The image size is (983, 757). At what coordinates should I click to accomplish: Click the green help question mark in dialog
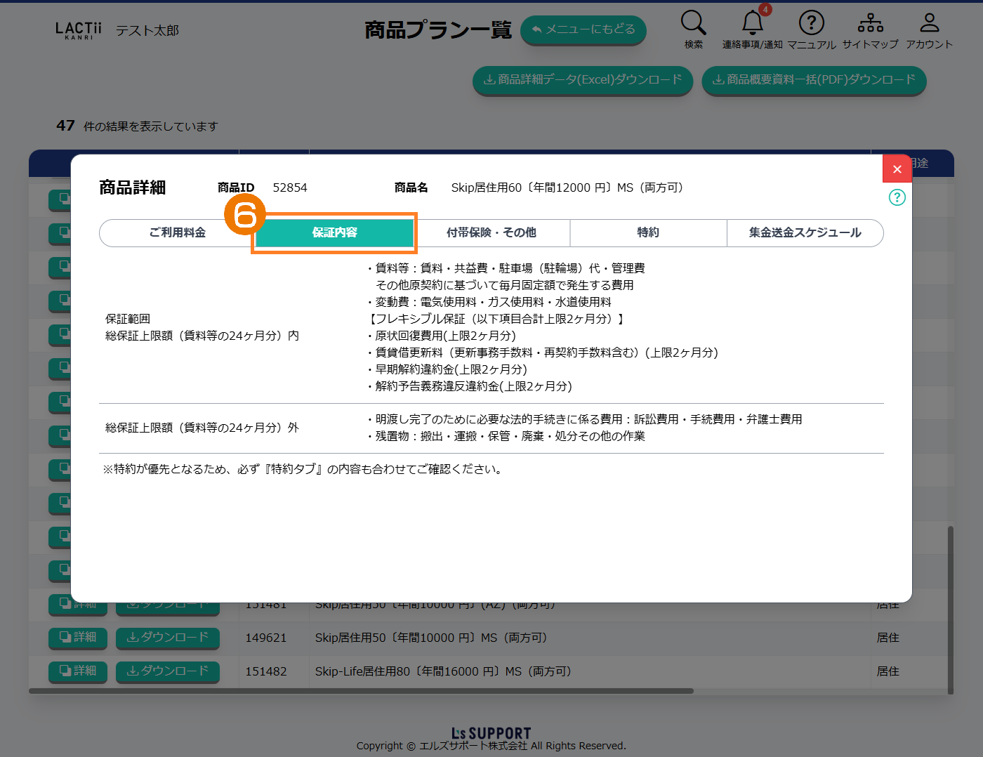[x=897, y=197]
